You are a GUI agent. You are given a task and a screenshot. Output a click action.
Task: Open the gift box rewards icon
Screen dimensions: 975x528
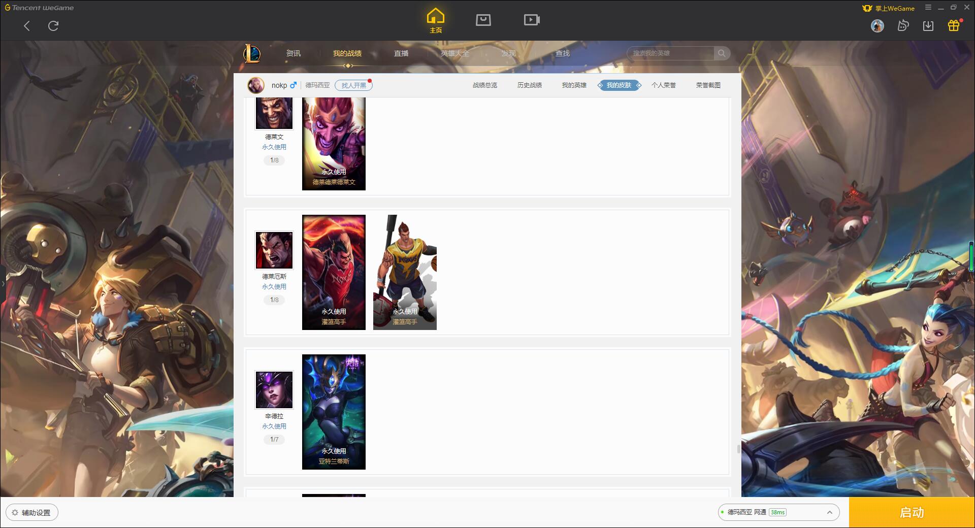tap(954, 25)
